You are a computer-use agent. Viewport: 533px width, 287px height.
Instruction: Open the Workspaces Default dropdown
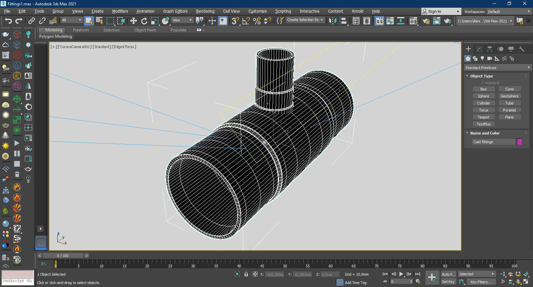tap(509, 12)
